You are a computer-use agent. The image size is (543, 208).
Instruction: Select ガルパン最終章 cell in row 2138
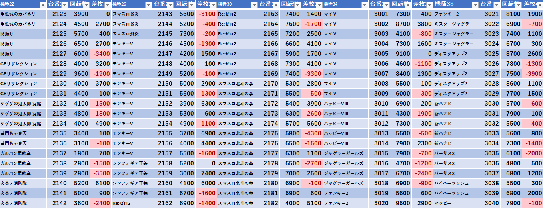[x=23, y=163]
